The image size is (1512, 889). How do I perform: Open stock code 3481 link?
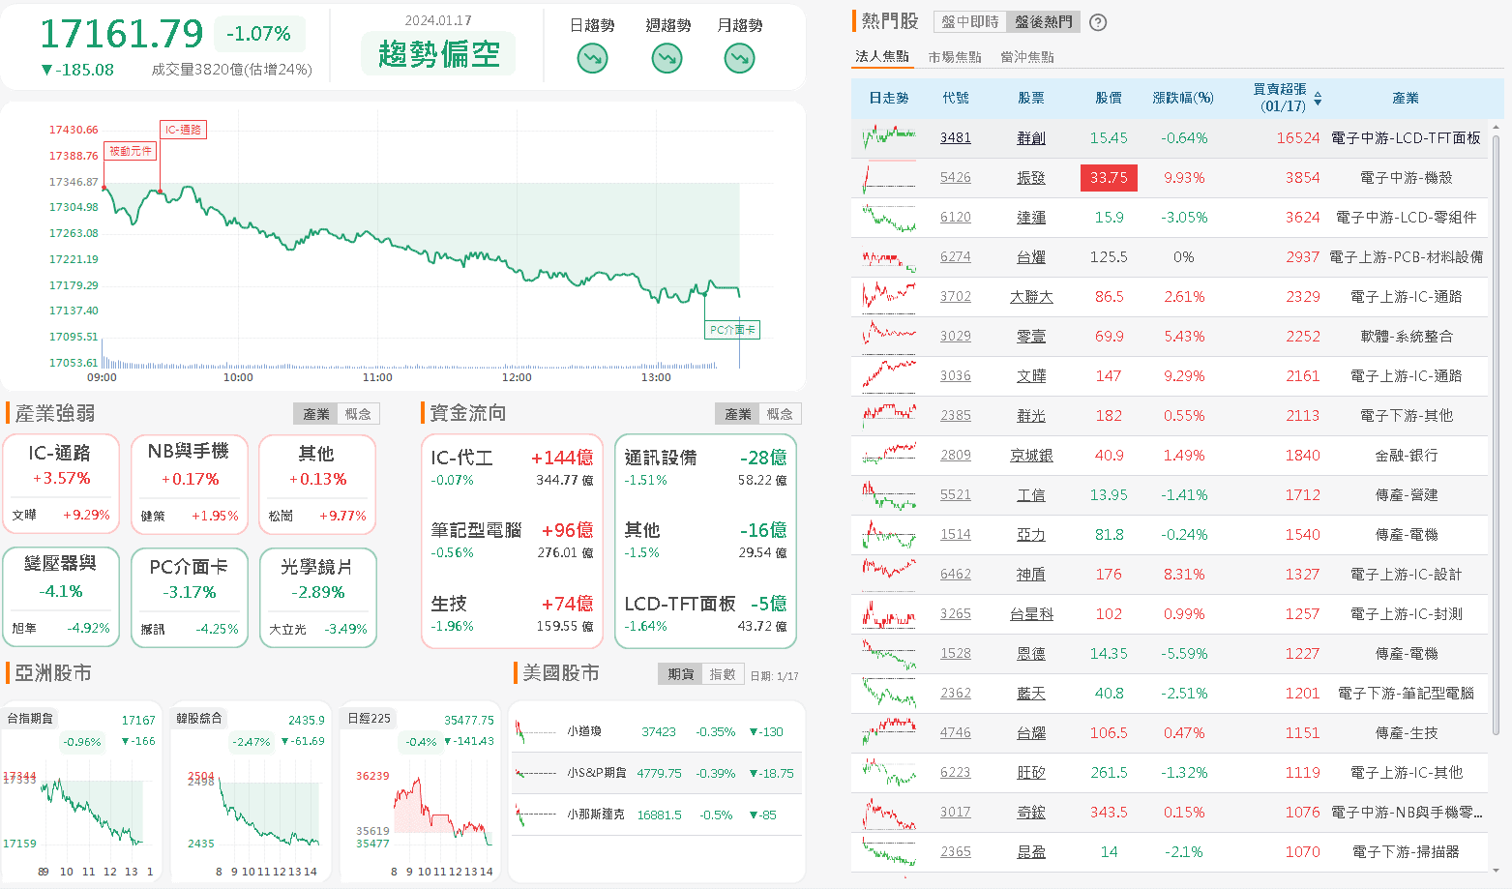[x=956, y=138]
